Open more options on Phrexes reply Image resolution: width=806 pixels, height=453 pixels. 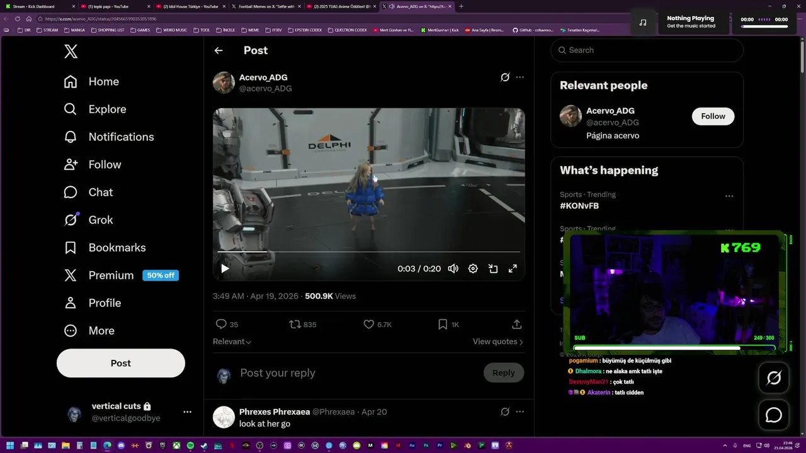click(519, 412)
